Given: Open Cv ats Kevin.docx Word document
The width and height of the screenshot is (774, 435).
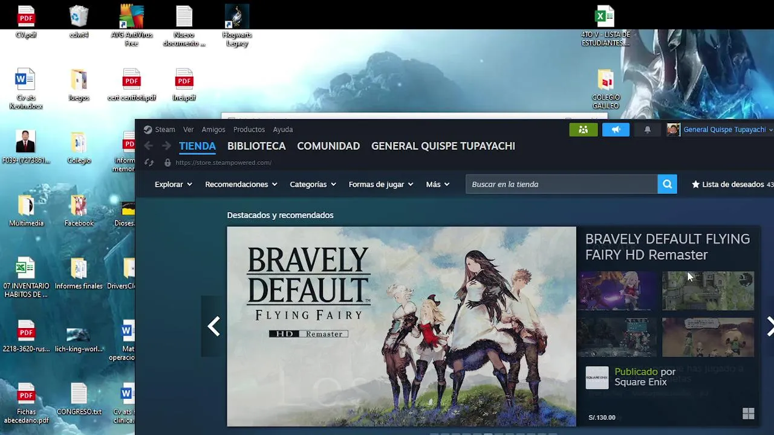Looking at the screenshot, I should point(26,89).
